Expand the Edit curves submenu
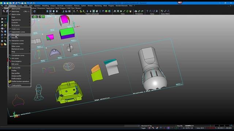This screenshot has height=131, width=234. click(x=19, y=64)
